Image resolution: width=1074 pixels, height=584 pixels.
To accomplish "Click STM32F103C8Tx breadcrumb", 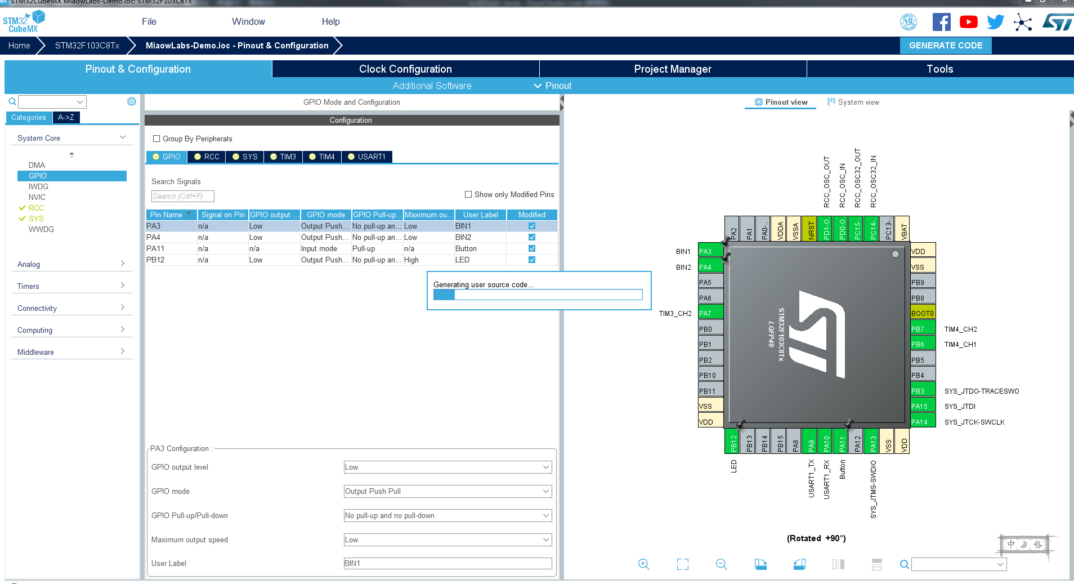I will pos(87,46).
